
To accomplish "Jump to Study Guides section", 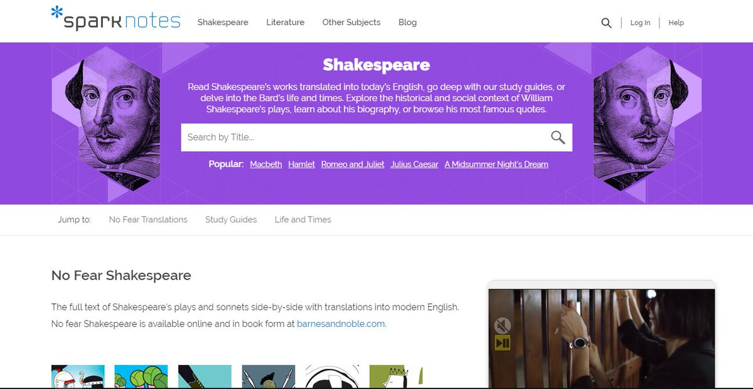I will (231, 220).
